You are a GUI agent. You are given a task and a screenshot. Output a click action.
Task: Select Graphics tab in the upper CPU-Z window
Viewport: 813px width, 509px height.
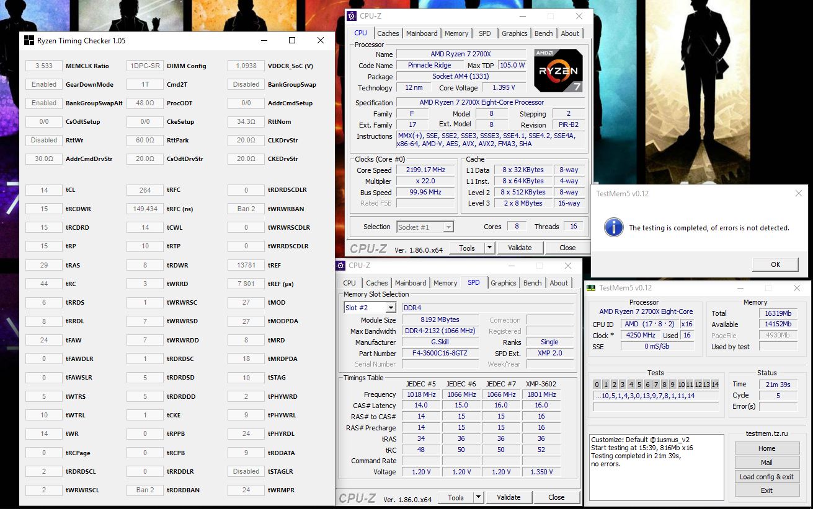(514, 33)
